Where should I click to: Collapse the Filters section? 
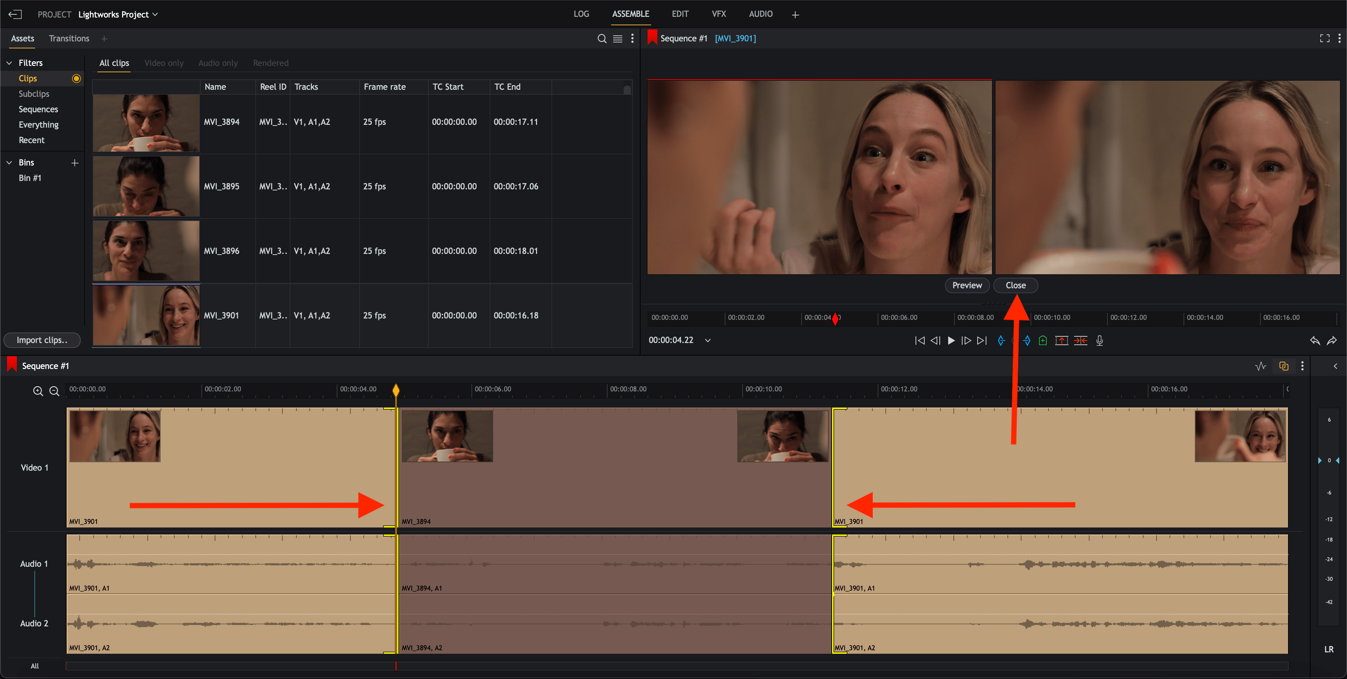click(x=9, y=63)
